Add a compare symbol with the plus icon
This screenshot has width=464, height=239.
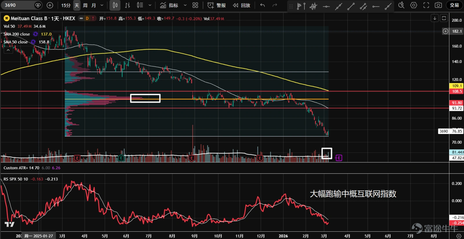(x=50, y=5)
